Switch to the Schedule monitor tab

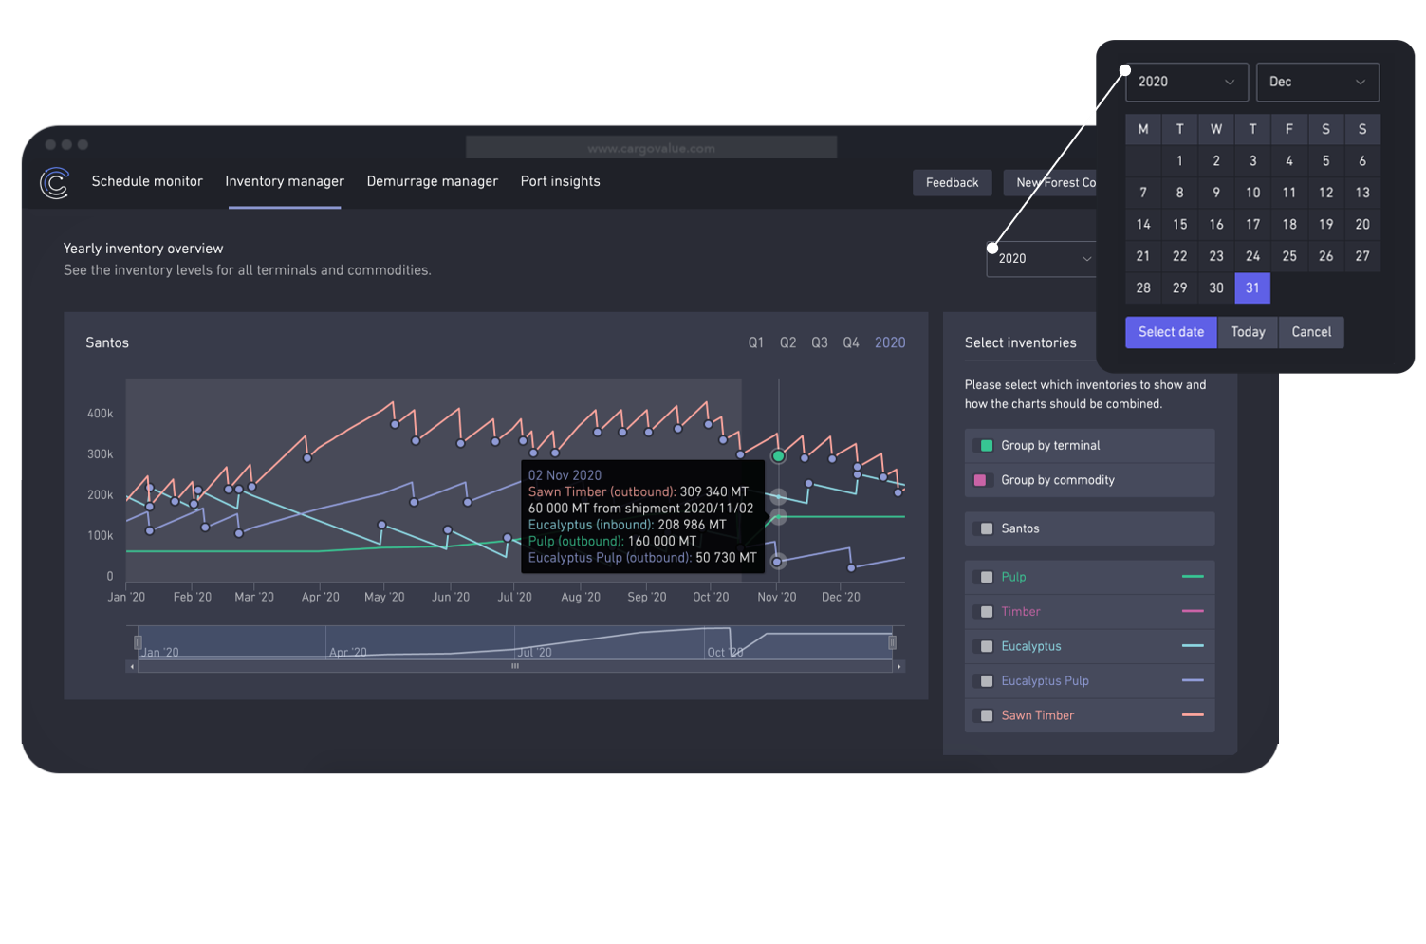click(x=147, y=181)
